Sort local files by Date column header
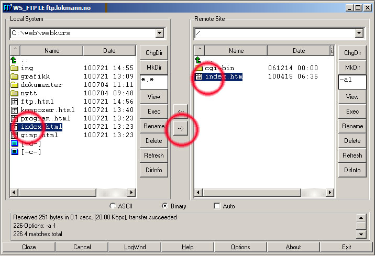Image resolution: width=375 pixels, height=256 pixels. (109, 51)
